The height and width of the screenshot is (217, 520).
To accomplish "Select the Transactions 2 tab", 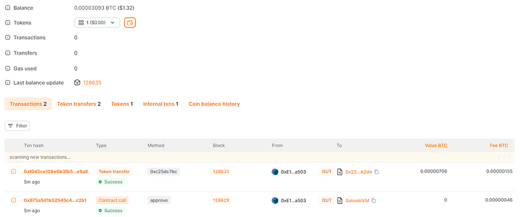I will click(28, 104).
